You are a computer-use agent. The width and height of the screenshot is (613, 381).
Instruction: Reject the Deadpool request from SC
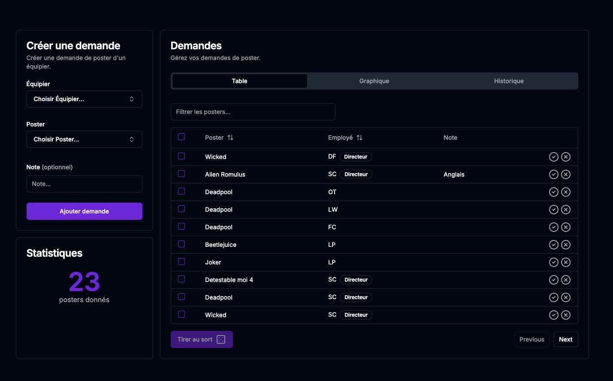[x=566, y=297]
